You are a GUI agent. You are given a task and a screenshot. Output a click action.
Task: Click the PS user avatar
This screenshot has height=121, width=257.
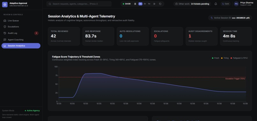tap(236, 4)
